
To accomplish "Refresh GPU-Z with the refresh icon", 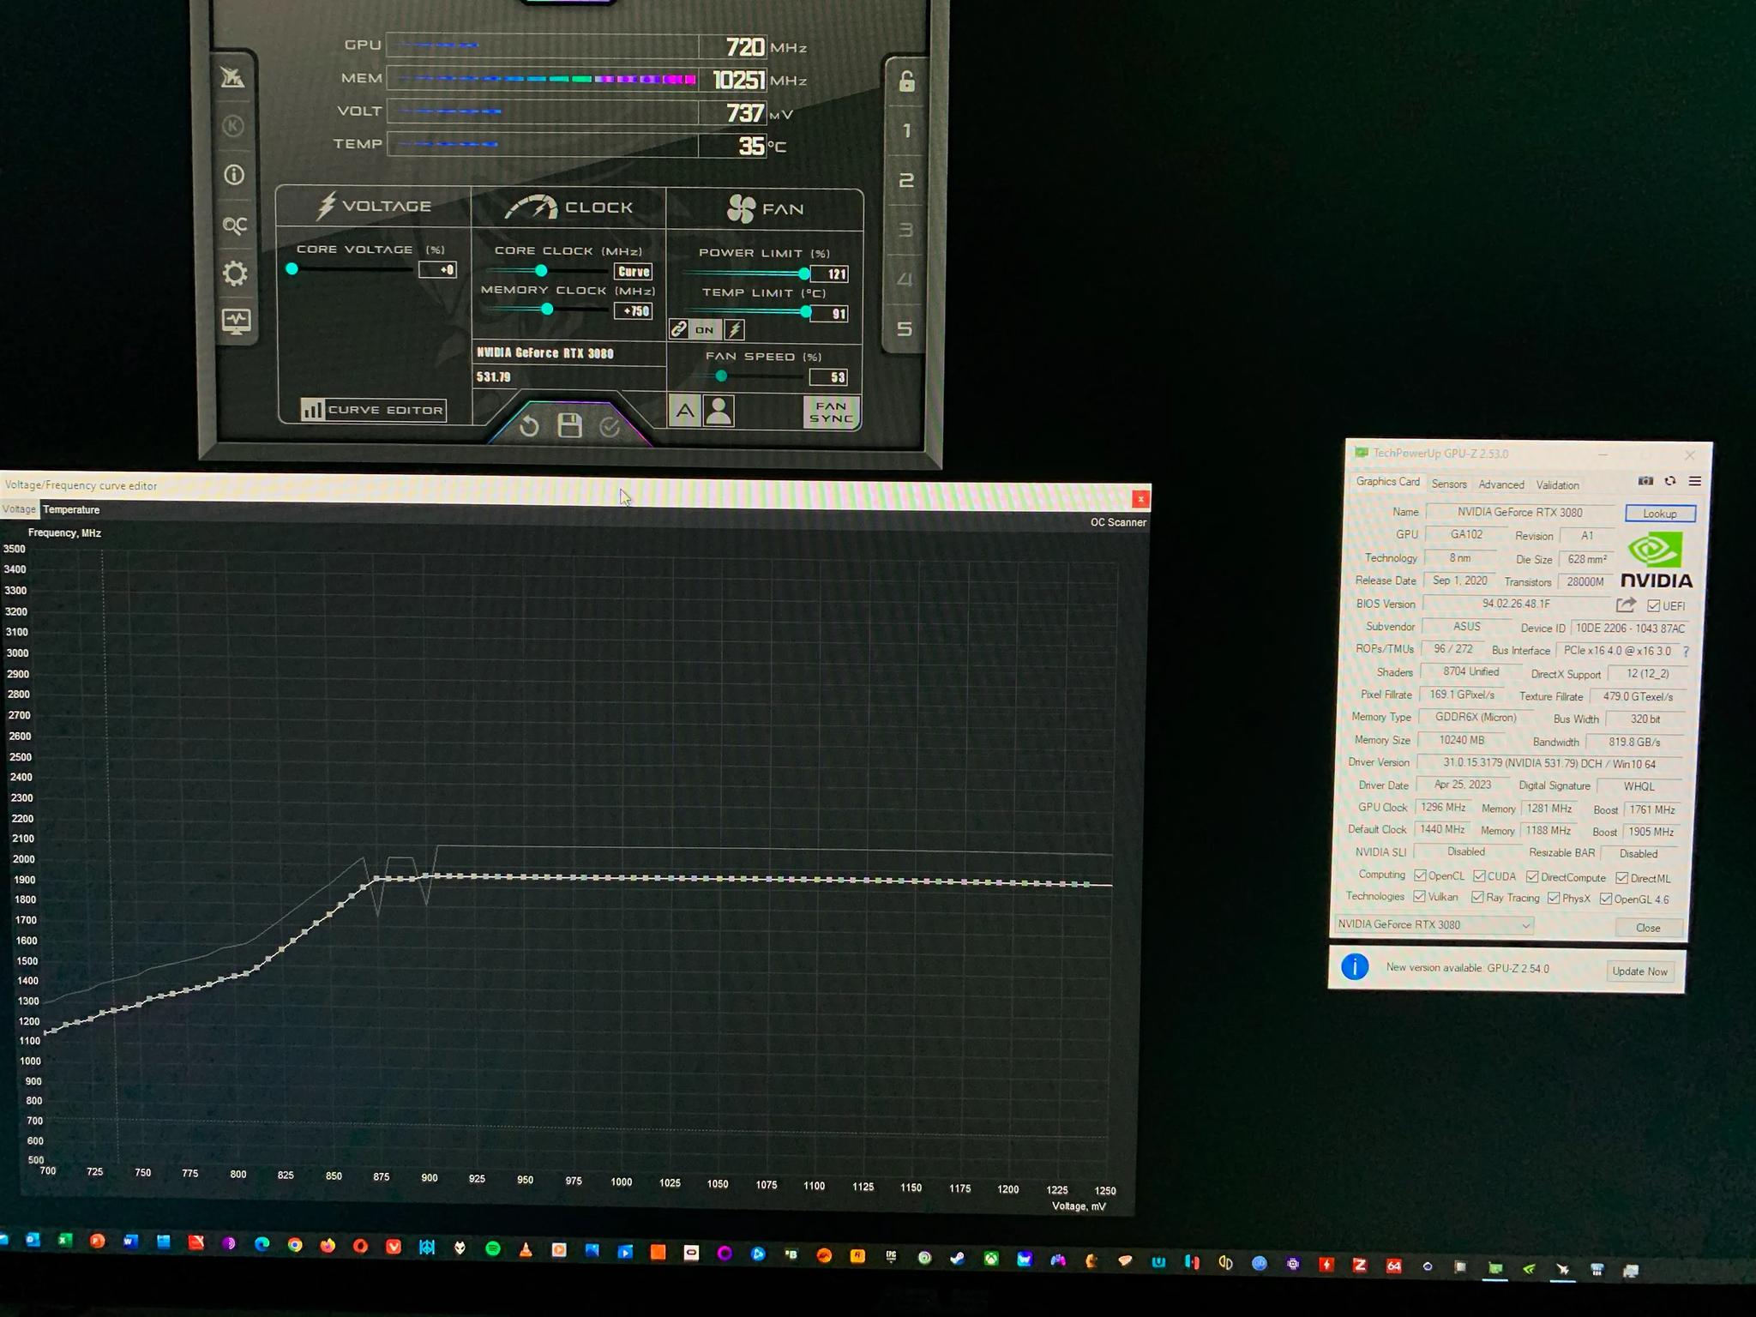I will pos(1670,481).
